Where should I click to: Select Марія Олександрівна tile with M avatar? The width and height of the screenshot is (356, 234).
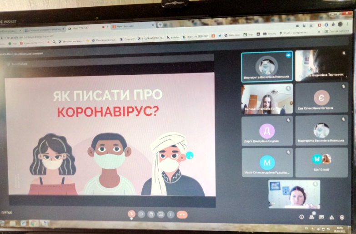[267, 163]
